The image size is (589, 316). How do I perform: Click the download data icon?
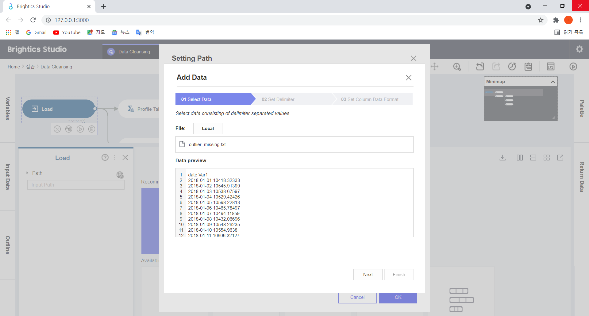pos(502,158)
